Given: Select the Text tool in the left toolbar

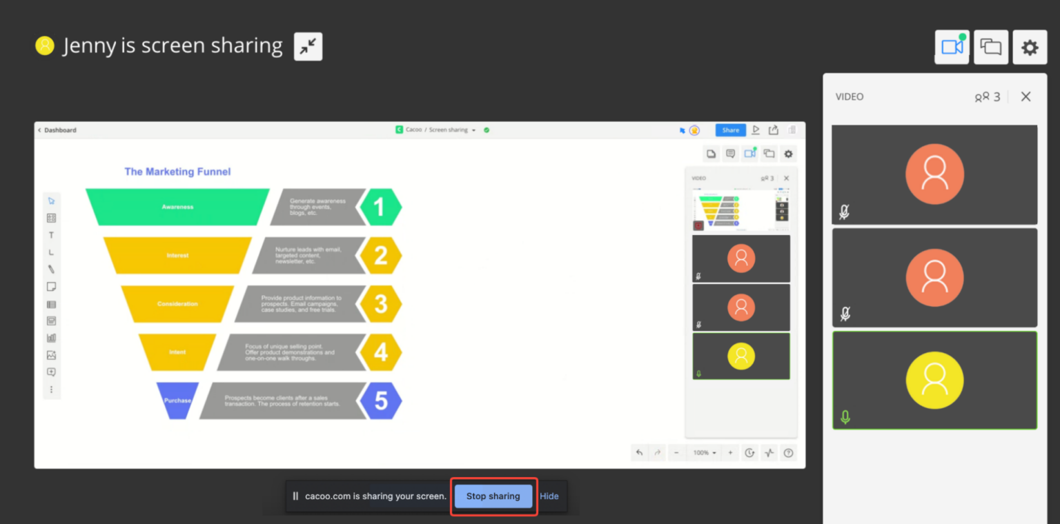Looking at the screenshot, I should coord(51,234).
